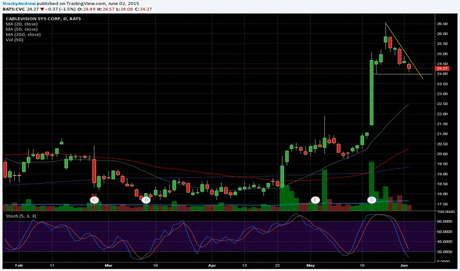Screen dimensions: 460x271
Task: Click the Apr date axis label
Action: pyautogui.click(x=212, y=266)
